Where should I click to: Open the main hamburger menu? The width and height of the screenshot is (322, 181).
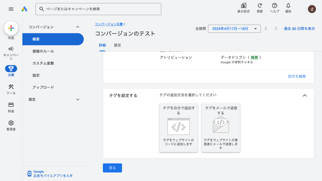click(x=11, y=9)
